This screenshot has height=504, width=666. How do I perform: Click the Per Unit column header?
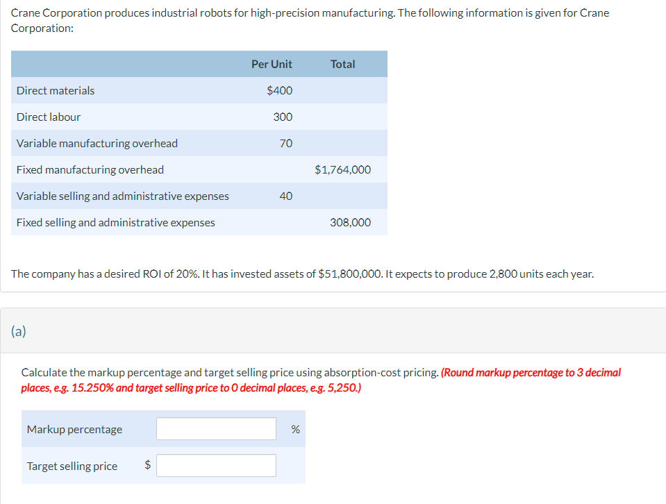pyautogui.click(x=272, y=64)
